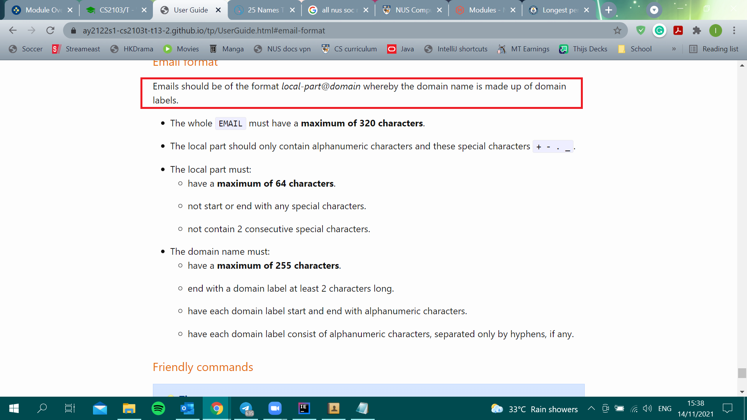Open the CS curriculum bookmark
The height and width of the screenshot is (420, 747).
coord(349,49)
